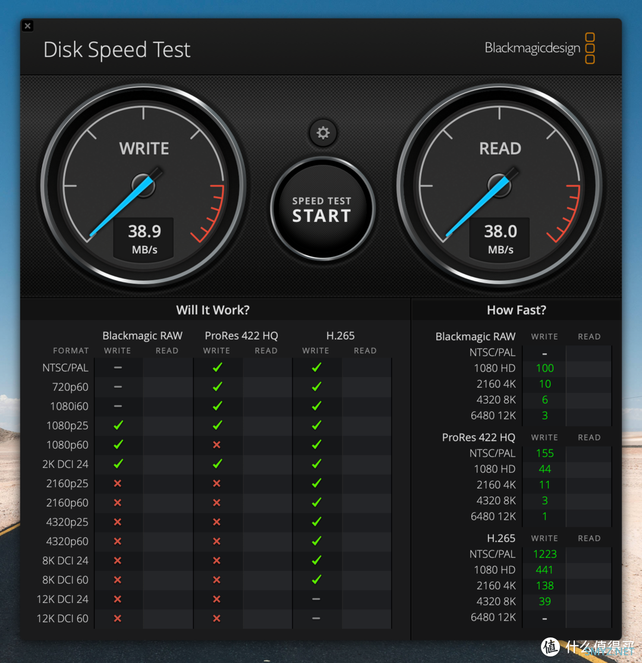Click the H.265 2160 4K value 138
642x663 pixels.
point(545,586)
